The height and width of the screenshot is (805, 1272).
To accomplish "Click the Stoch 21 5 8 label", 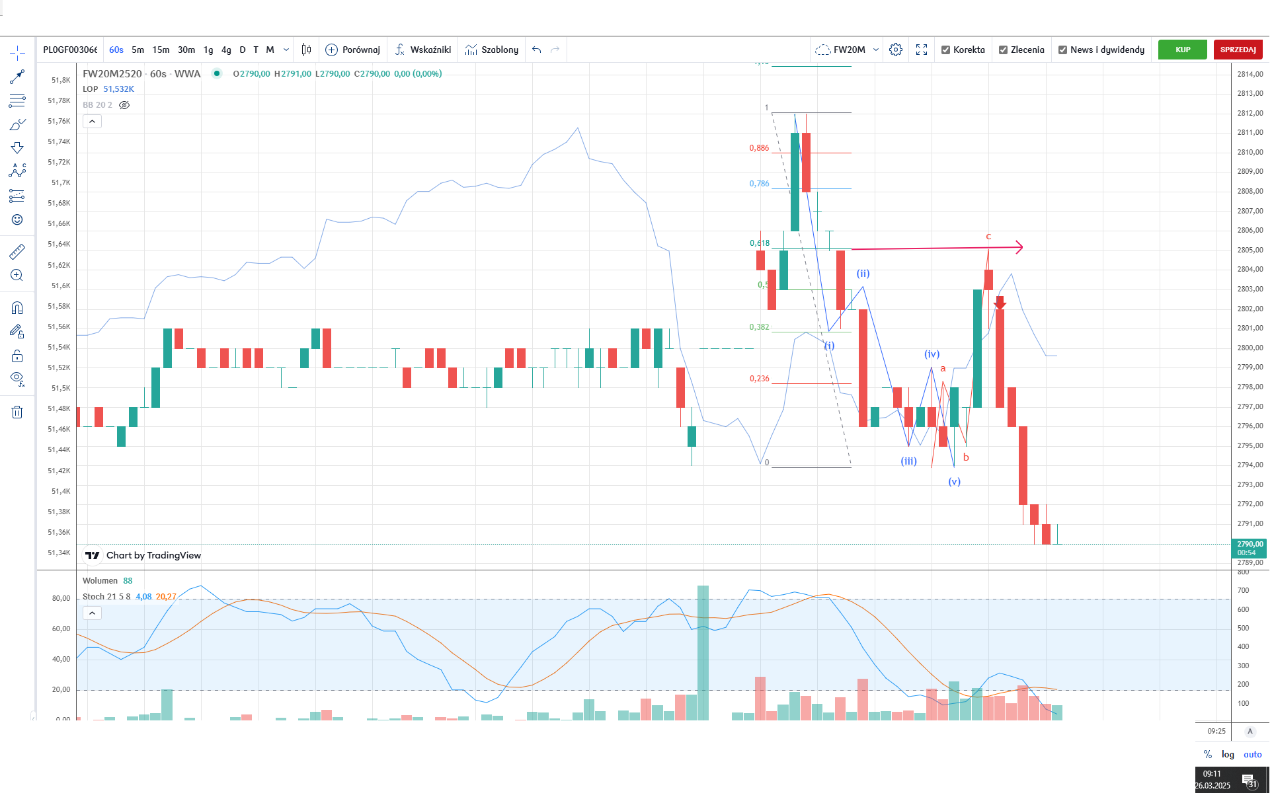I will [106, 596].
